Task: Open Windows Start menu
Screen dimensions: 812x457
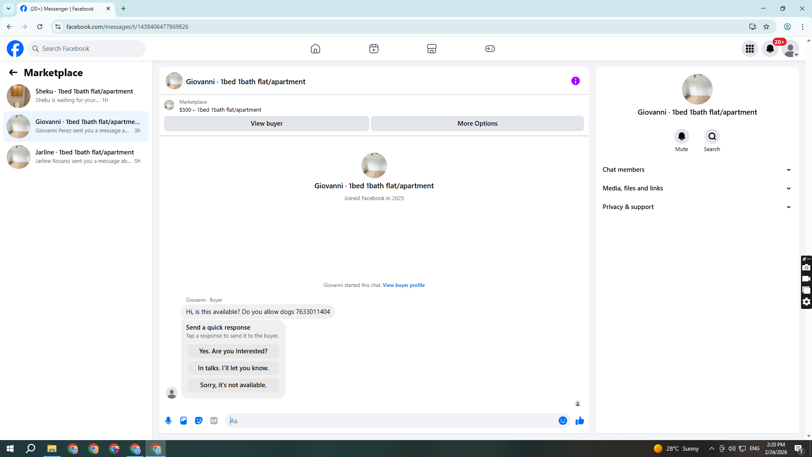Action: 10,449
